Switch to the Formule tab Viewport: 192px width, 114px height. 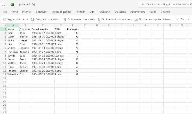coord(80,12)
